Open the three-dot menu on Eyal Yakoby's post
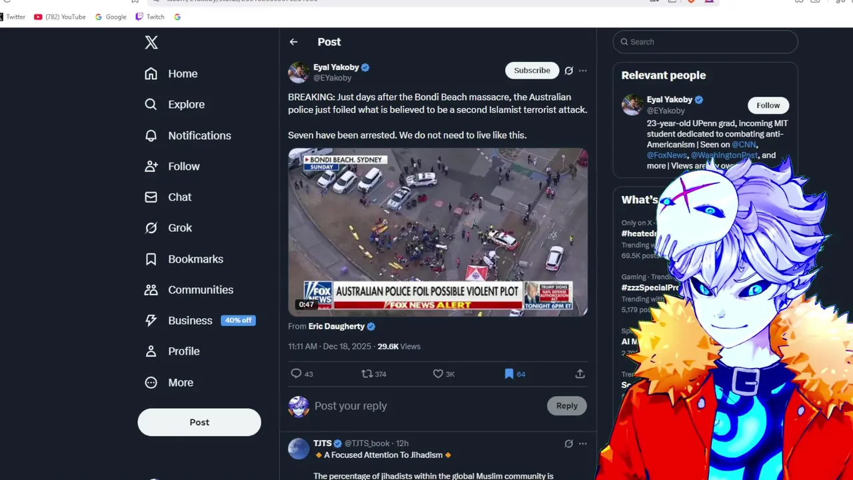Image resolution: width=853 pixels, height=480 pixels. pyautogui.click(x=582, y=71)
